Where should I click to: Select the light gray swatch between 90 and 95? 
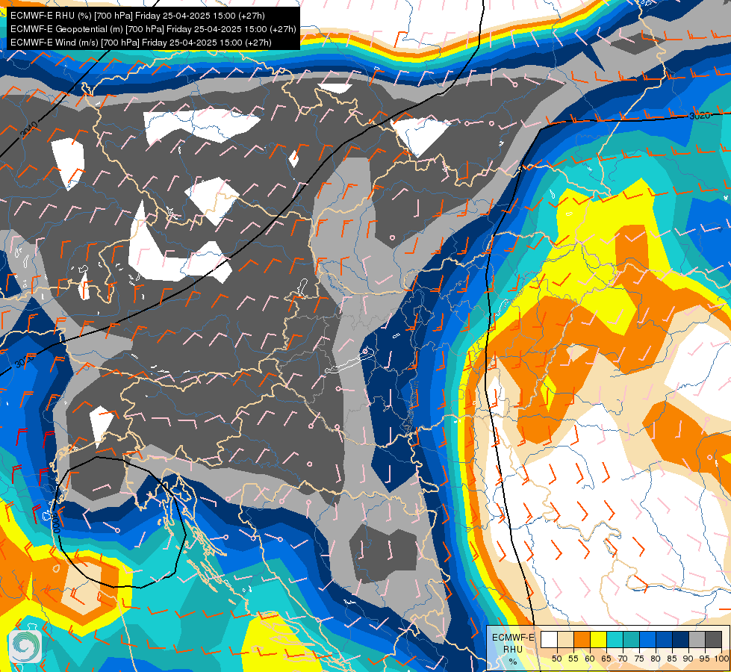point(697,639)
